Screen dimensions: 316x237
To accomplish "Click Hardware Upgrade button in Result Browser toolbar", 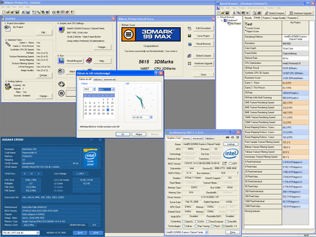I will pos(300,13).
